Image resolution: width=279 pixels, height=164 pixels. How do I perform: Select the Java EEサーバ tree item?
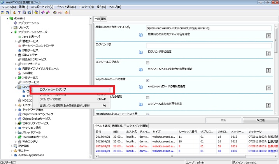tap(31, 37)
